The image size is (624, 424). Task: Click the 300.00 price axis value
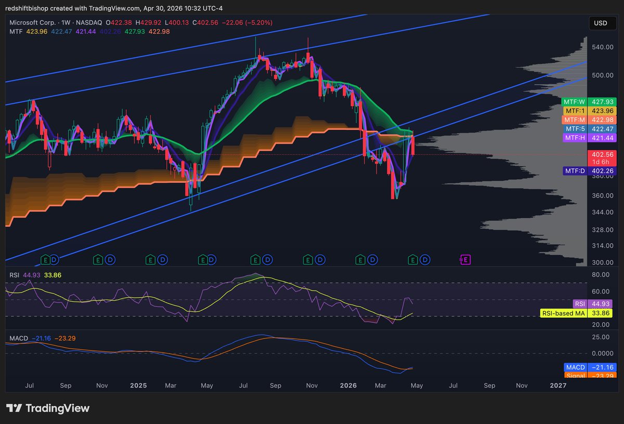(x=603, y=262)
